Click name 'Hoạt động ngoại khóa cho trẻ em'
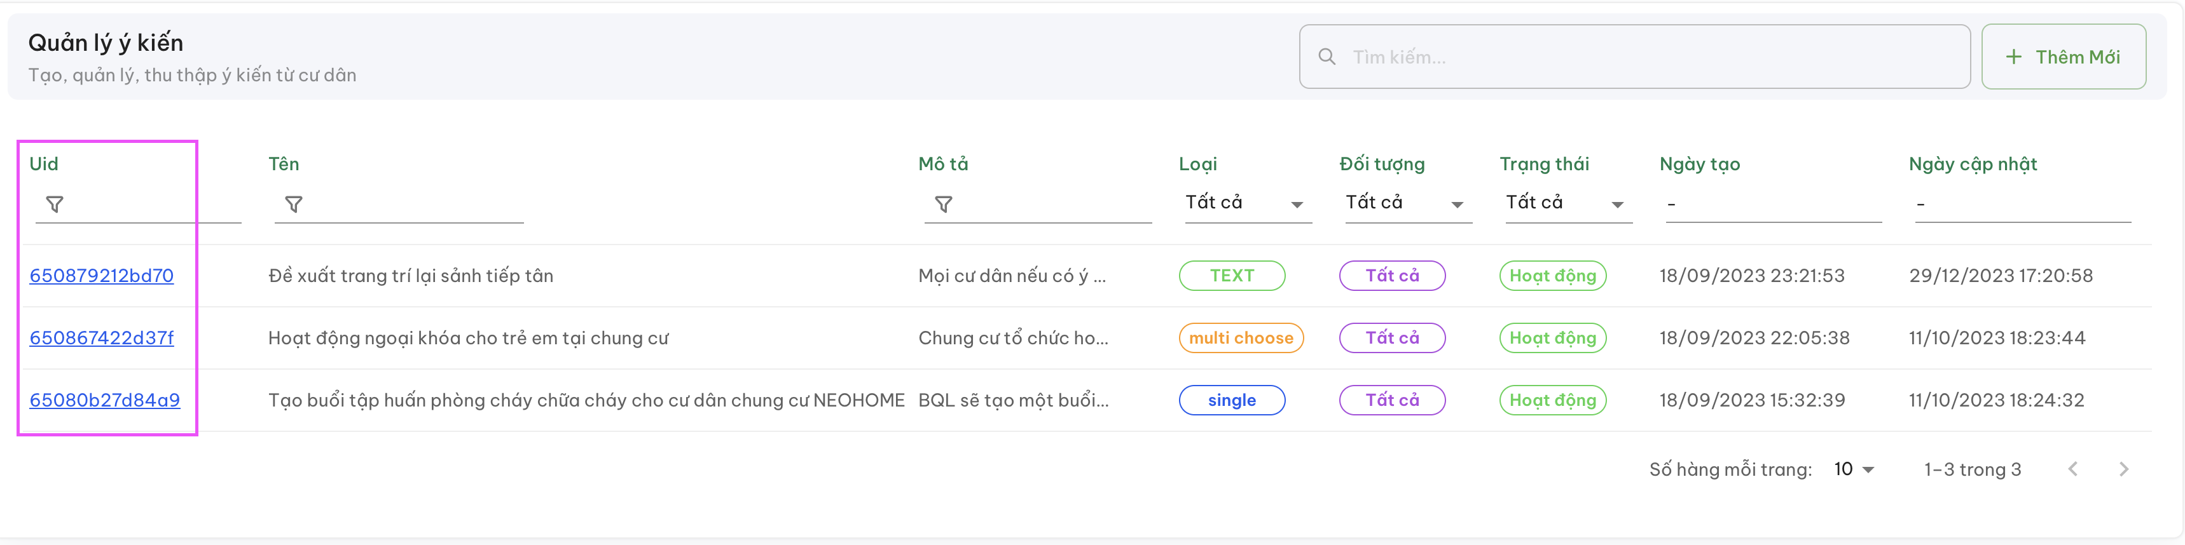 click(468, 337)
